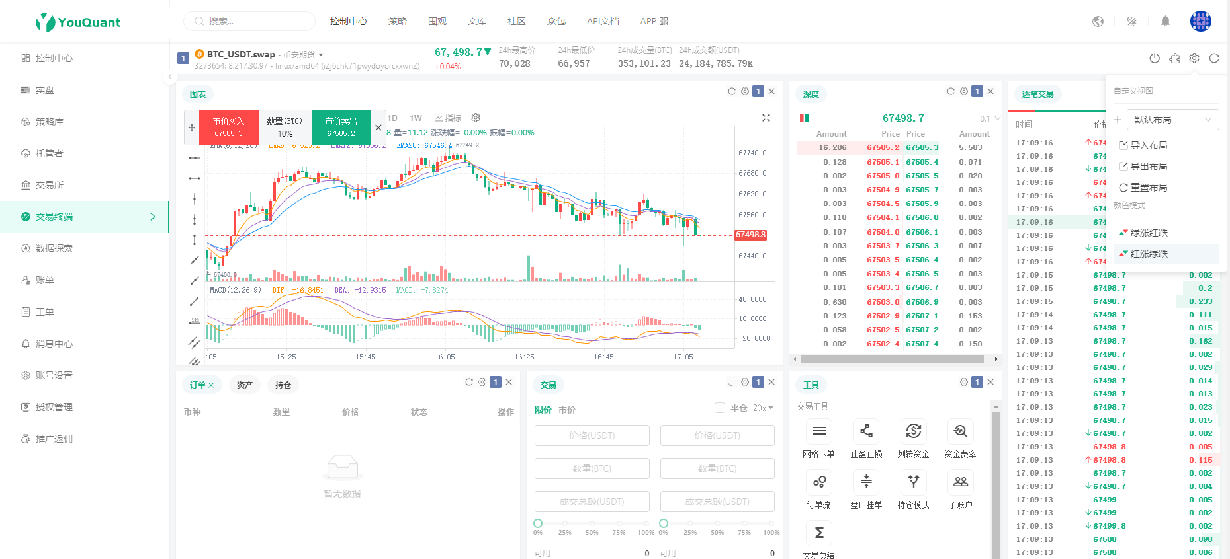The width and height of the screenshot is (1230, 559).
Task: Open 工具 panel settings gear
Action: point(964,382)
